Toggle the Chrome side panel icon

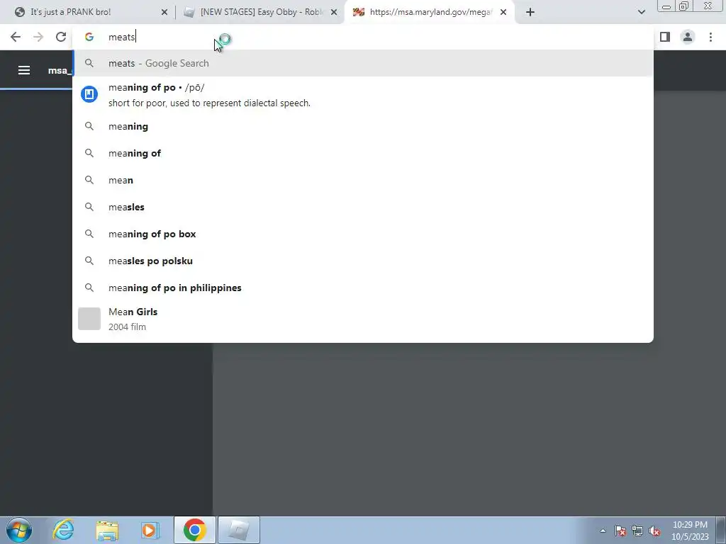[x=665, y=37]
